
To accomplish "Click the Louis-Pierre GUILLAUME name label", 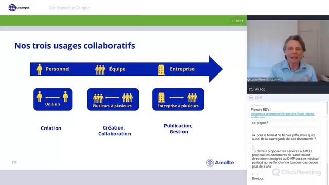I will point(266,80).
